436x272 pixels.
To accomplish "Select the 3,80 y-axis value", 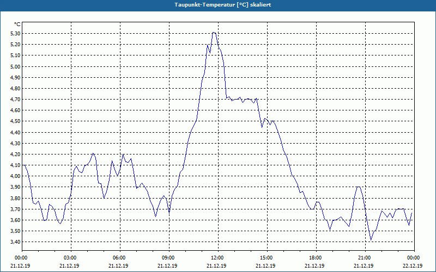I will point(16,198).
